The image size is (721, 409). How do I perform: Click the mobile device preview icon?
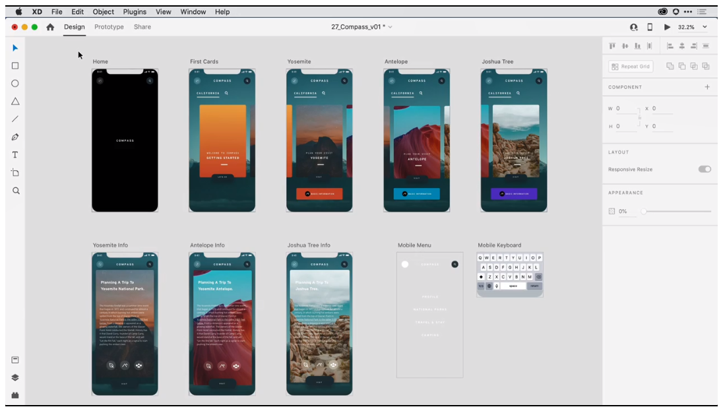click(x=650, y=27)
